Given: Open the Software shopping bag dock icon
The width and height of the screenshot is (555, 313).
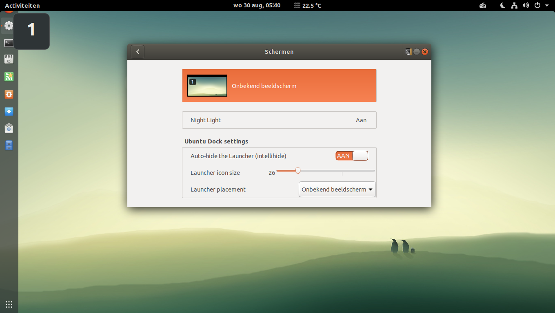Looking at the screenshot, I should click(9, 128).
